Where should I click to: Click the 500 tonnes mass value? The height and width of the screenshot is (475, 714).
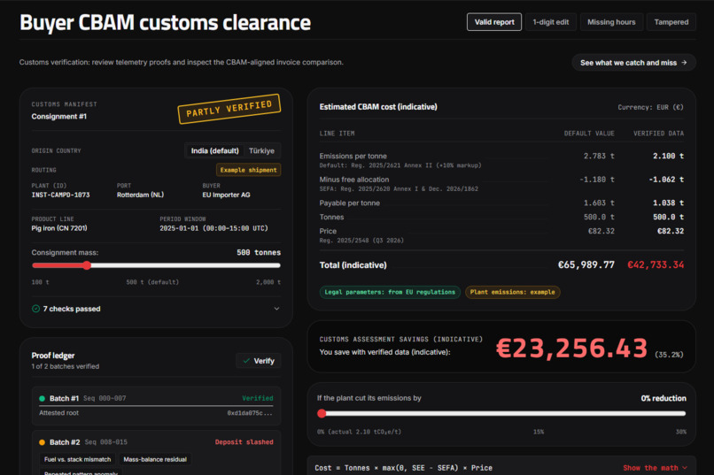coord(259,253)
